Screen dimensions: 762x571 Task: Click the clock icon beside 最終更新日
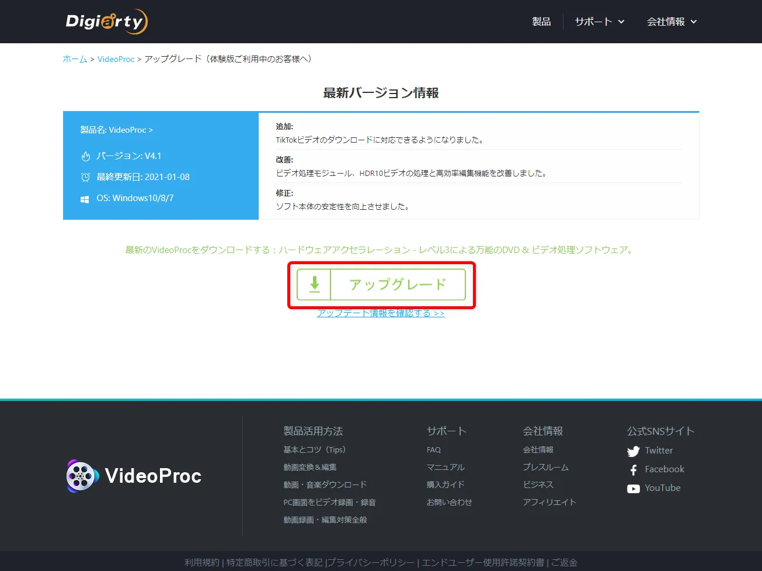[86, 177]
